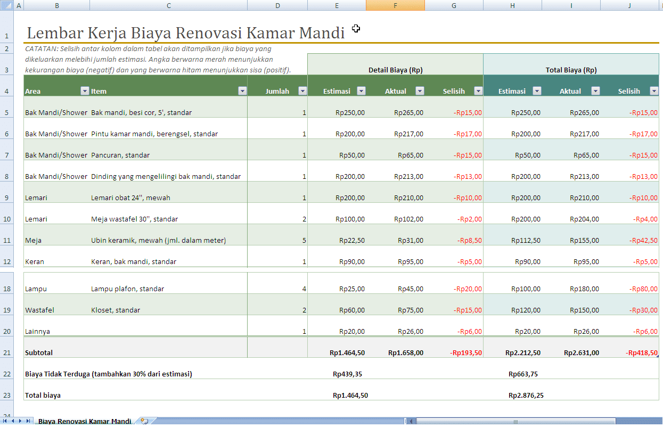
Task: Open the Item column filter dropdown
Action: coord(242,91)
